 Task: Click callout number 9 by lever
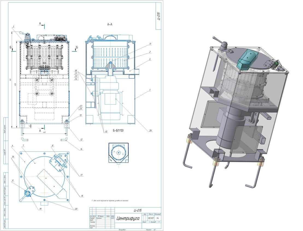pos(13,180)
